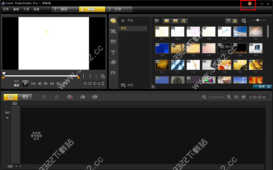Open the Transitions library icon
This screenshot has width=273, height=170.
click(x=113, y=42)
